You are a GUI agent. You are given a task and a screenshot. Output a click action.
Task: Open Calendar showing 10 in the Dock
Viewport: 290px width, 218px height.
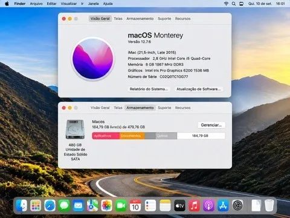pos(135,206)
